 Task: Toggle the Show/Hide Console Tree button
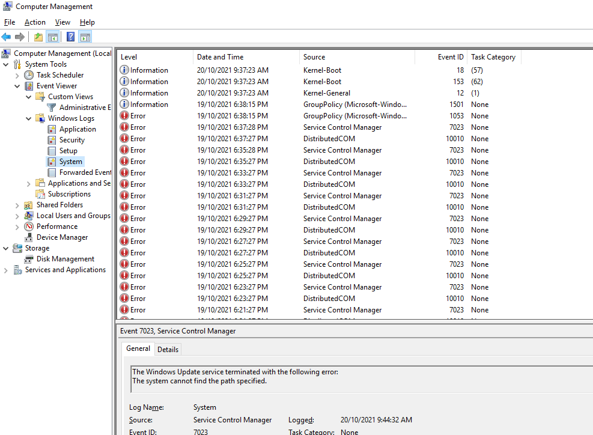pos(53,36)
